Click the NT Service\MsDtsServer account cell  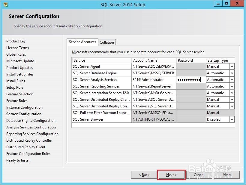point(154,93)
